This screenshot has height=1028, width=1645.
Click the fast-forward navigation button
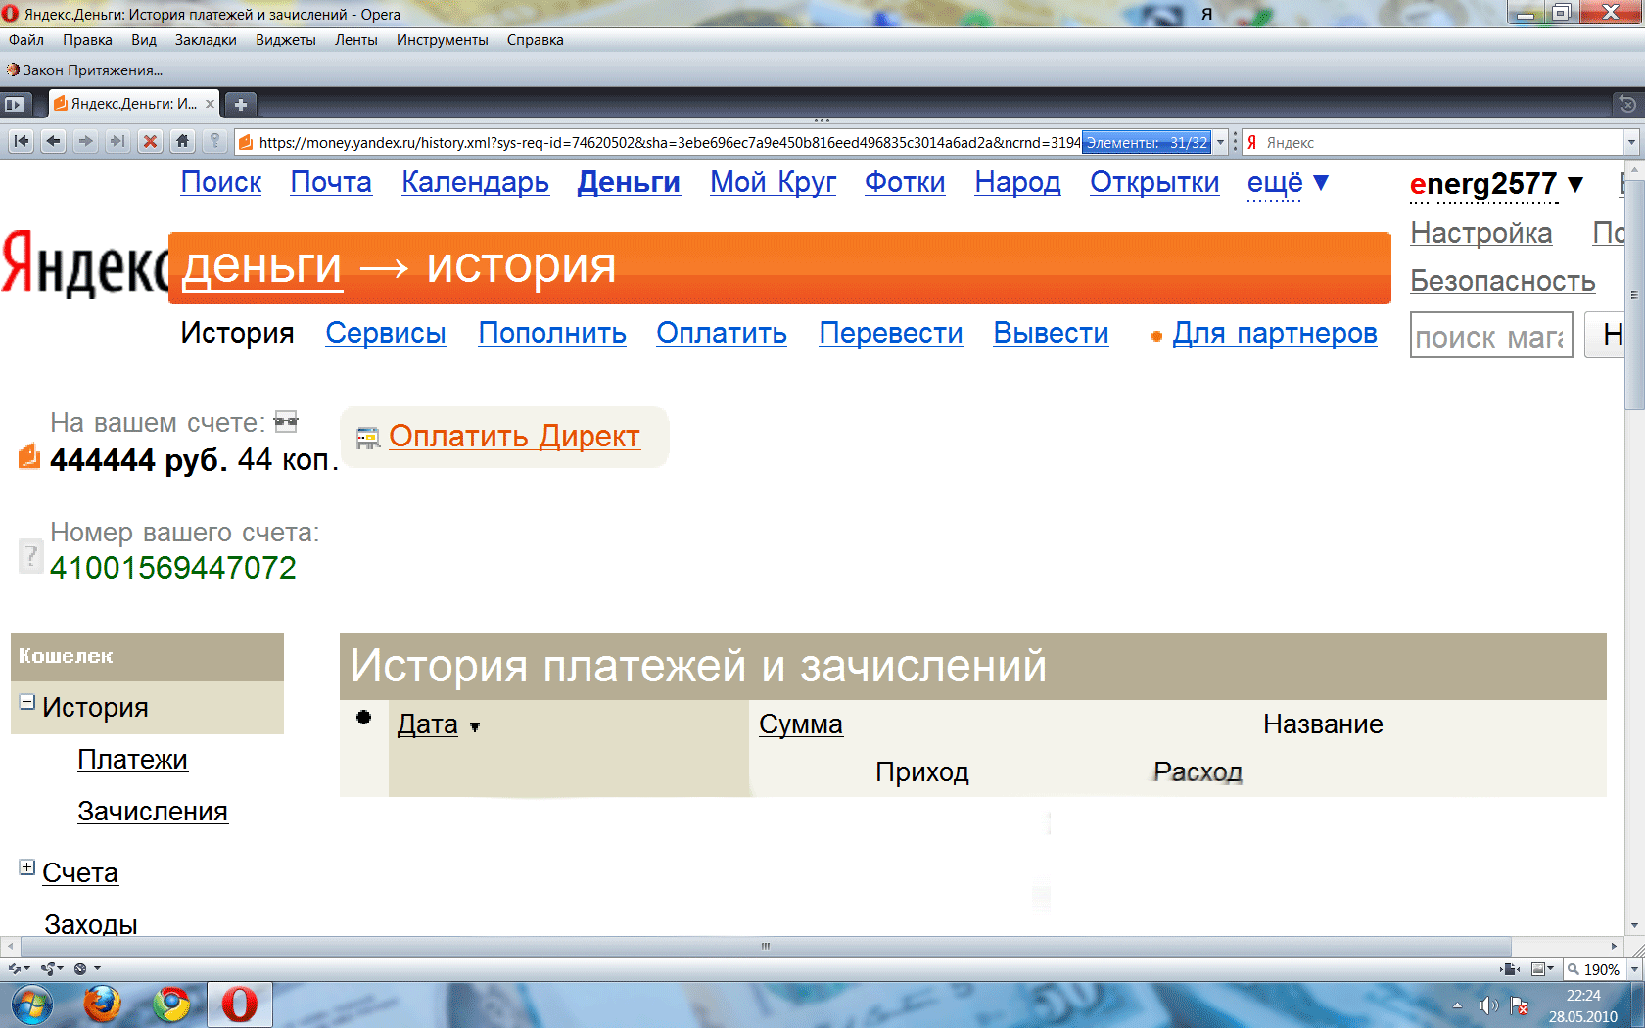(x=117, y=142)
